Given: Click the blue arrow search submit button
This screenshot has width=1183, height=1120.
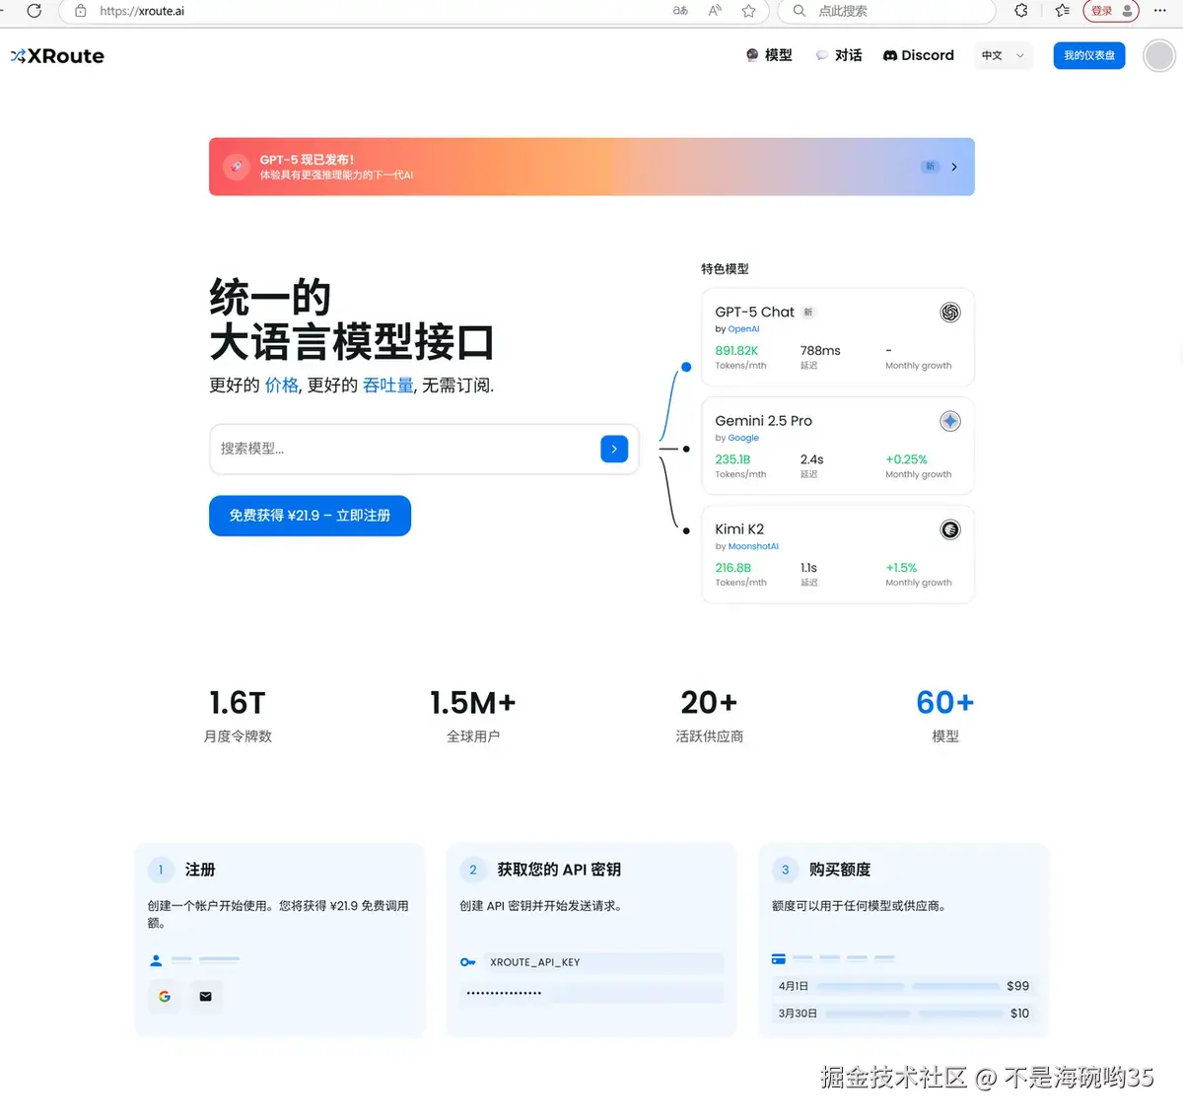Looking at the screenshot, I should pos(614,449).
